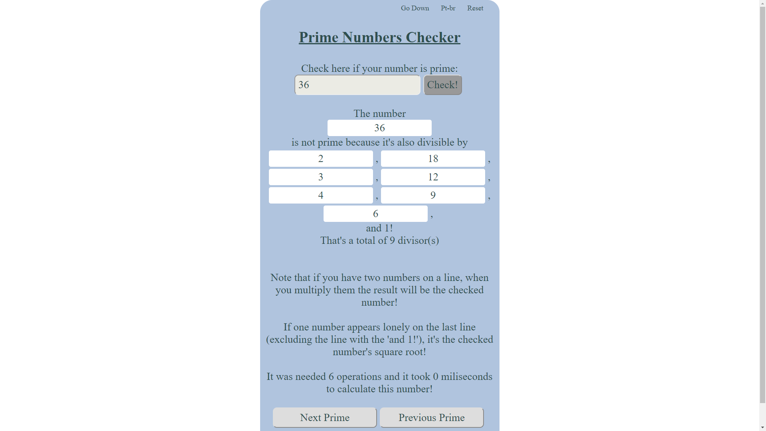Screen dimensions: 766x431
Task: Click the Check! button to verify number
Action: coord(443,85)
